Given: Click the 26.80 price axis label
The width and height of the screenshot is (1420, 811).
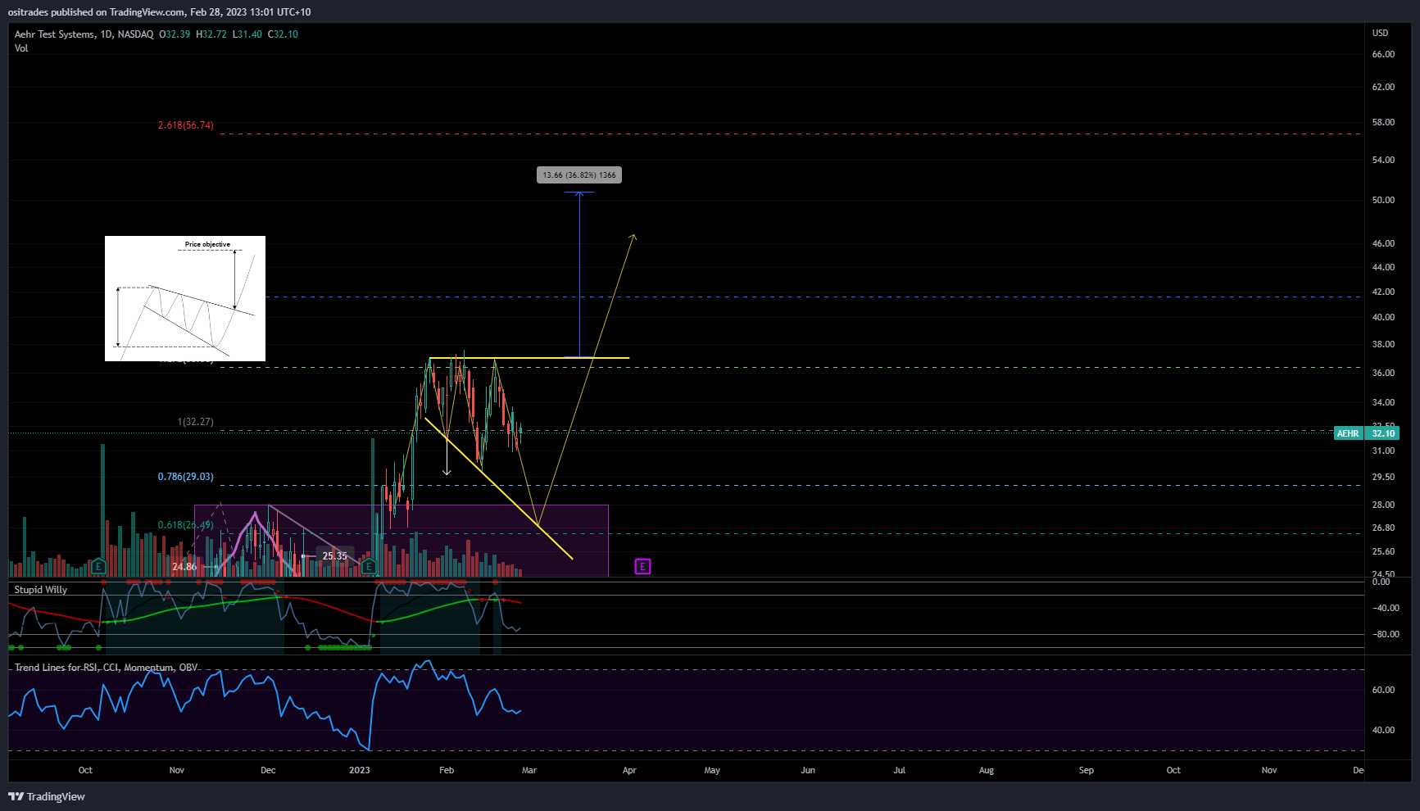Looking at the screenshot, I should tap(1383, 528).
